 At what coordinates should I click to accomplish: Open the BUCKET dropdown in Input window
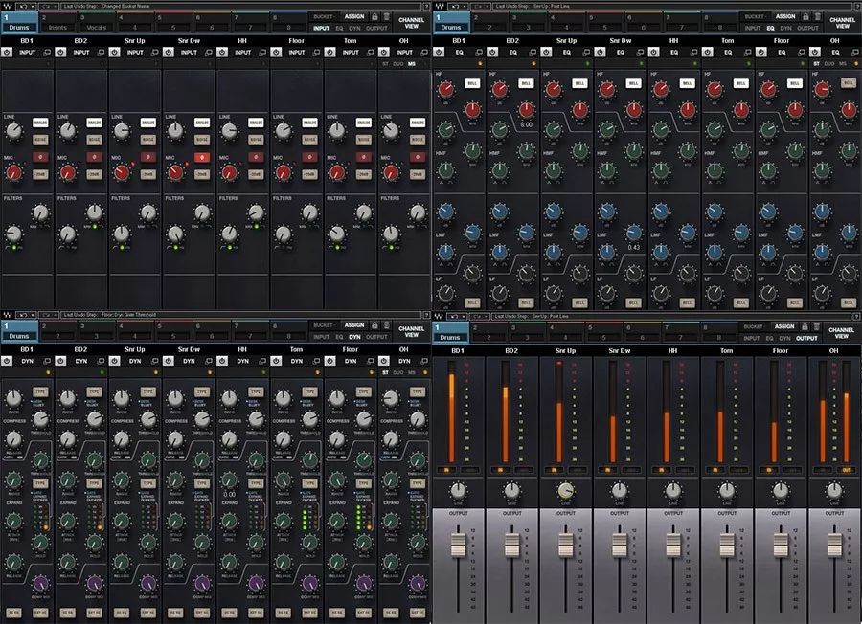[x=324, y=17]
